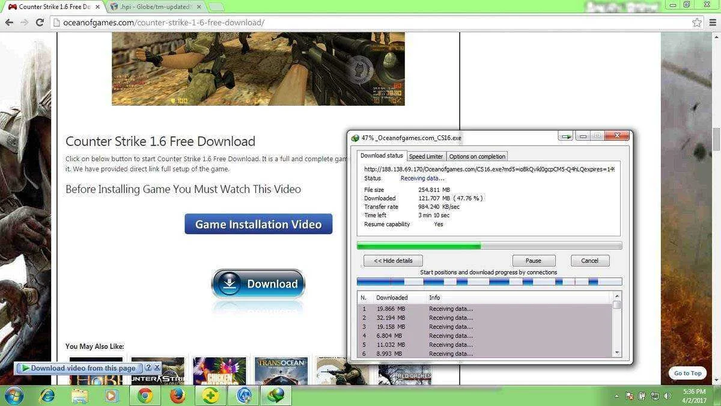Launch Firefox from the taskbar
Viewport: 721px width, 406px height.
(x=177, y=396)
